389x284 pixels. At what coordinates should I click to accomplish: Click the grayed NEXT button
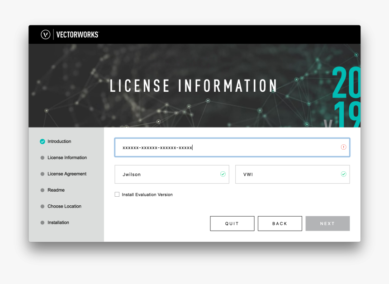pos(327,223)
